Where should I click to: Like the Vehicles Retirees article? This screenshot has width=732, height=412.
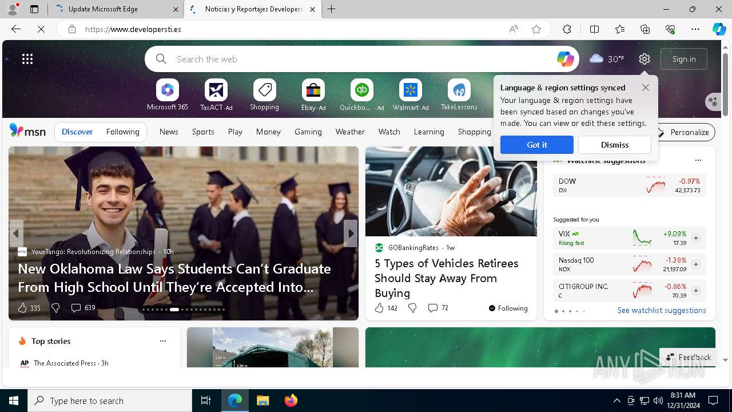[379, 308]
